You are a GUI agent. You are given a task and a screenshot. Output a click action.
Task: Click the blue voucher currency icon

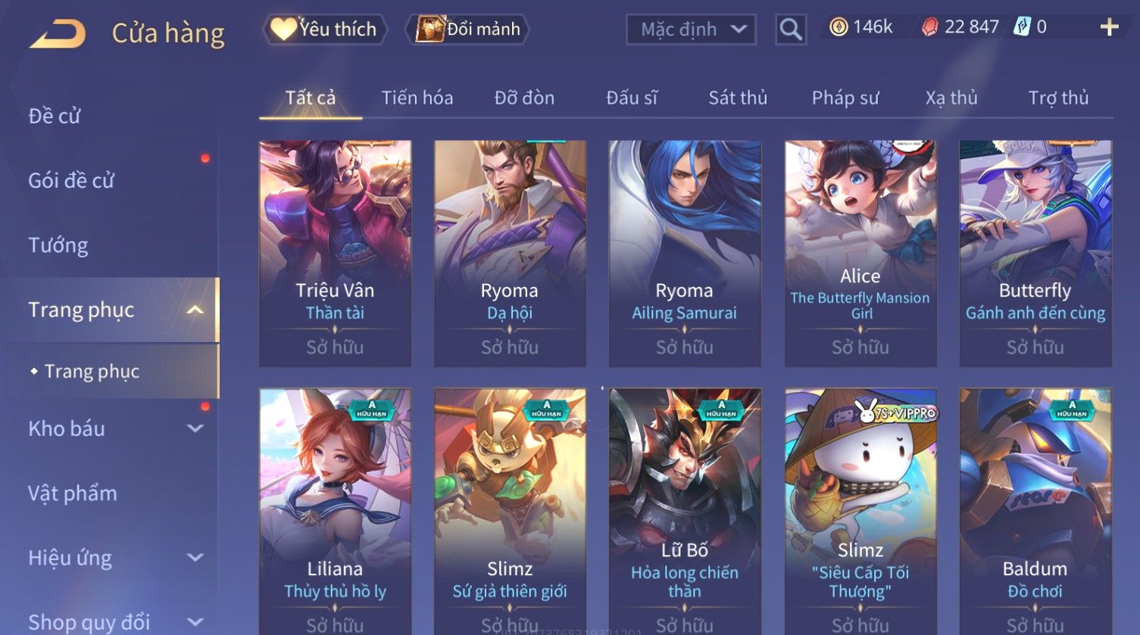1023,27
